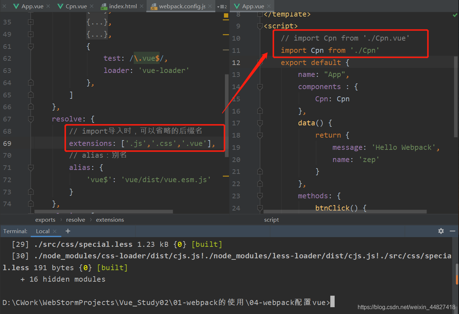This screenshot has height=314, width=459.
Task: Collapse the components block at line 14
Action: (x=260, y=87)
